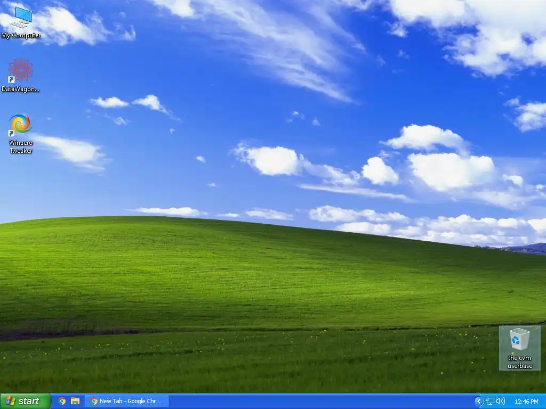This screenshot has height=409, width=546.
Task: Switch to New Tab - Google Chrome taskbar button
Action: pos(127,401)
